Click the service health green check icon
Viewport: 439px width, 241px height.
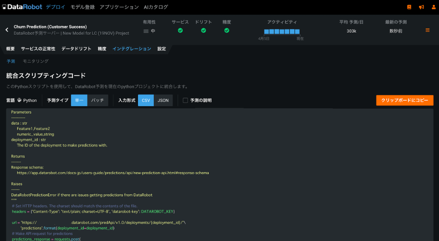(x=180, y=30)
